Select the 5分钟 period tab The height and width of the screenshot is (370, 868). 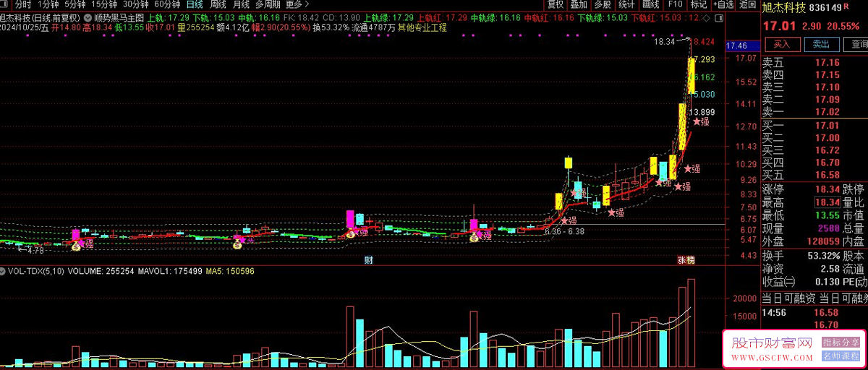pos(75,4)
